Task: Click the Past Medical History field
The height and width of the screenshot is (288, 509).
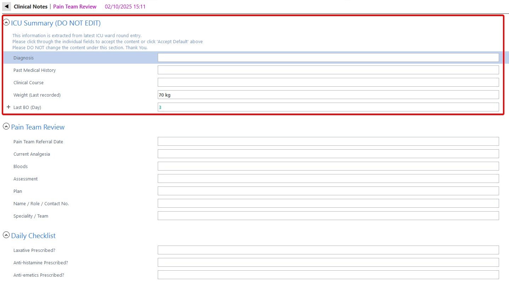Action: (x=328, y=70)
